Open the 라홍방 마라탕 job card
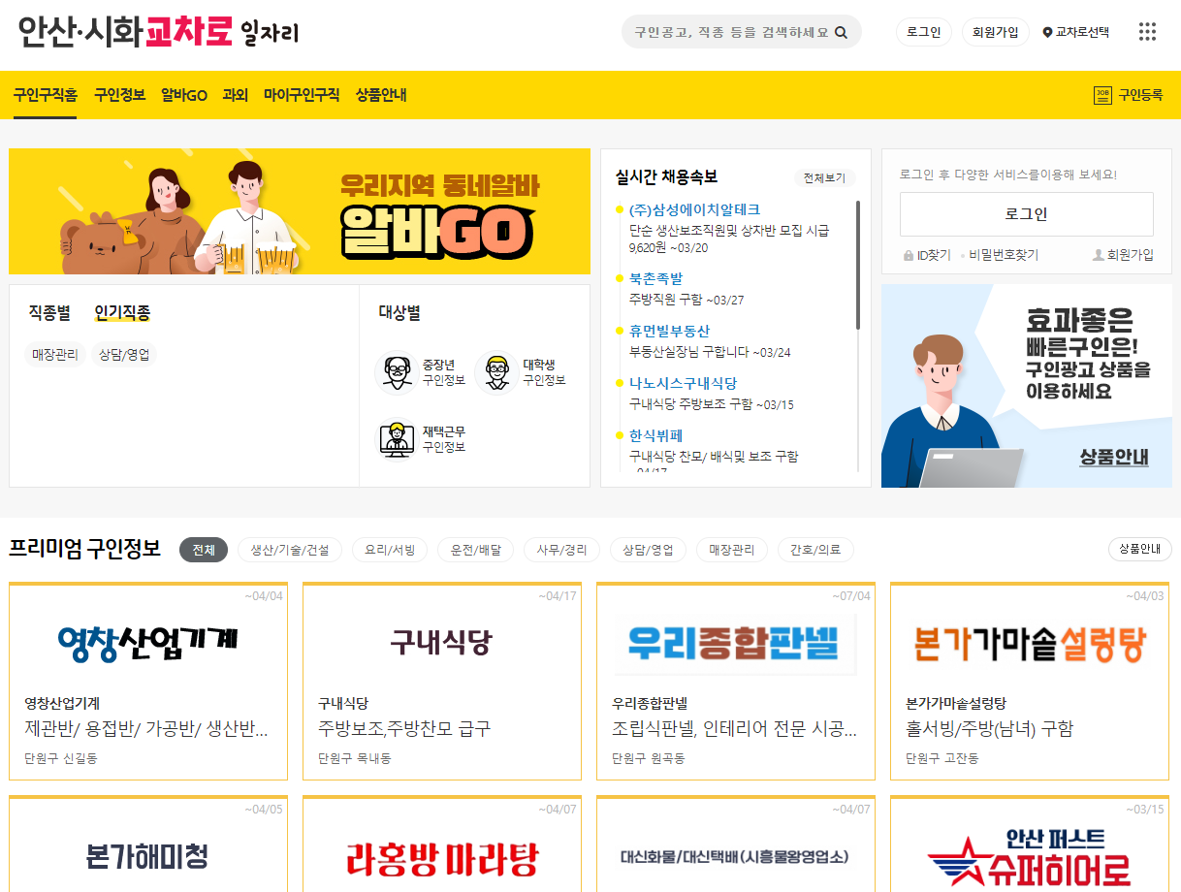1181x892 pixels. tap(442, 844)
